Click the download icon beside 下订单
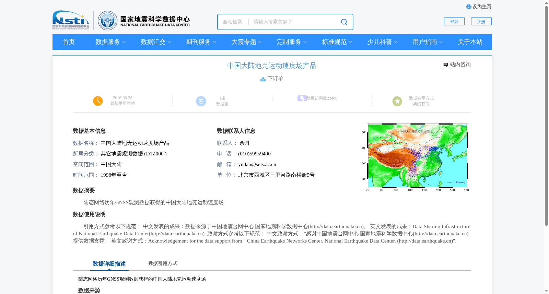The width and height of the screenshot is (549, 294). pos(263,79)
